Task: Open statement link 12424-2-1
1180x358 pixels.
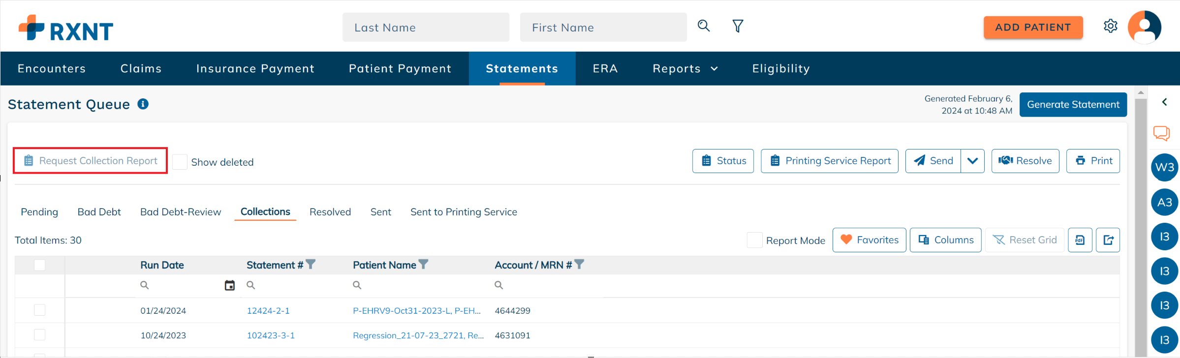Action: point(268,311)
